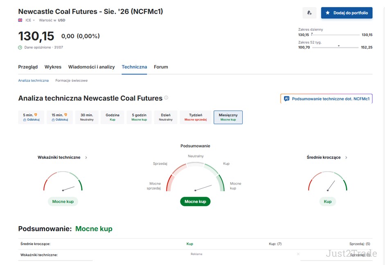
Task: Click the central Podsumowanie gauge
Action: tap(195, 177)
